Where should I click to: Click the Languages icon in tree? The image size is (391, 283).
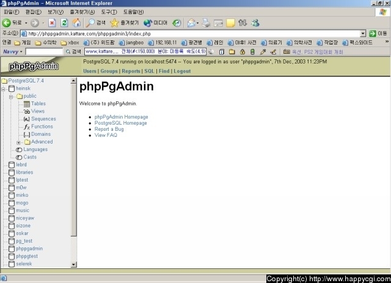(x=19, y=150)
